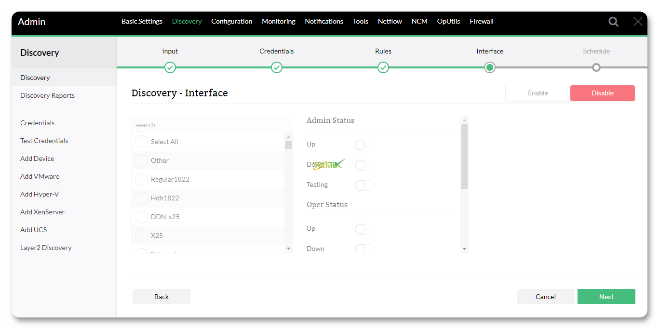Open Layer2 Discovery in sidebar
Image resolution: width=659 pixels, height=329 pixels.
(x=46, y=248)
